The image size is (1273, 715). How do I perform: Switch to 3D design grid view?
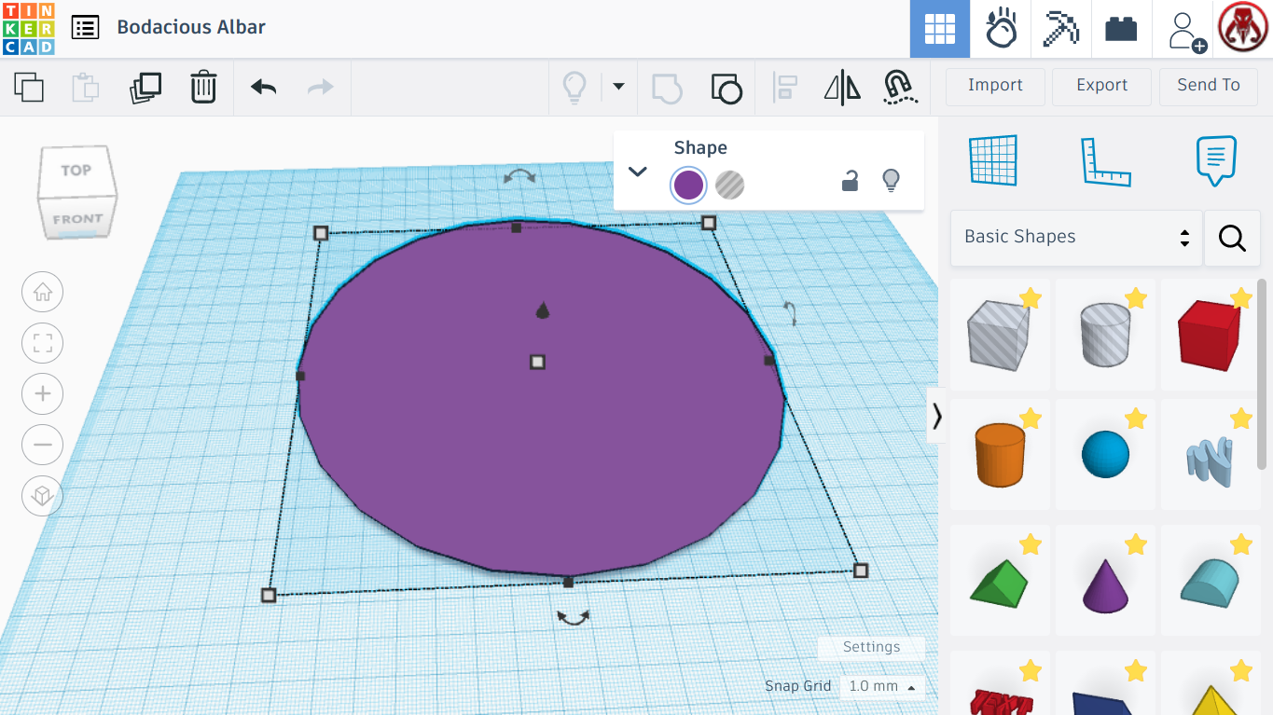(940, 29)
